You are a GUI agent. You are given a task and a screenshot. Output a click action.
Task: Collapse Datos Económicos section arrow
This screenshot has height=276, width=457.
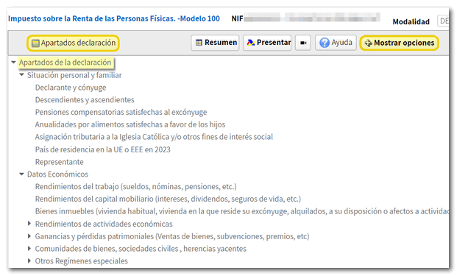[21, 174]
